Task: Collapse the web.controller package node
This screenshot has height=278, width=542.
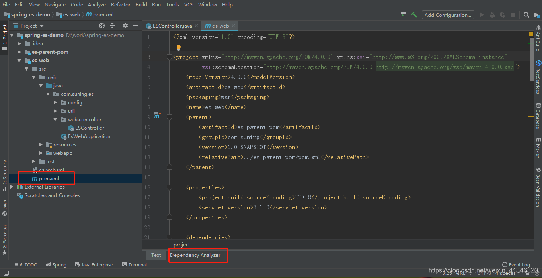Action: click(x=55, y=120)
